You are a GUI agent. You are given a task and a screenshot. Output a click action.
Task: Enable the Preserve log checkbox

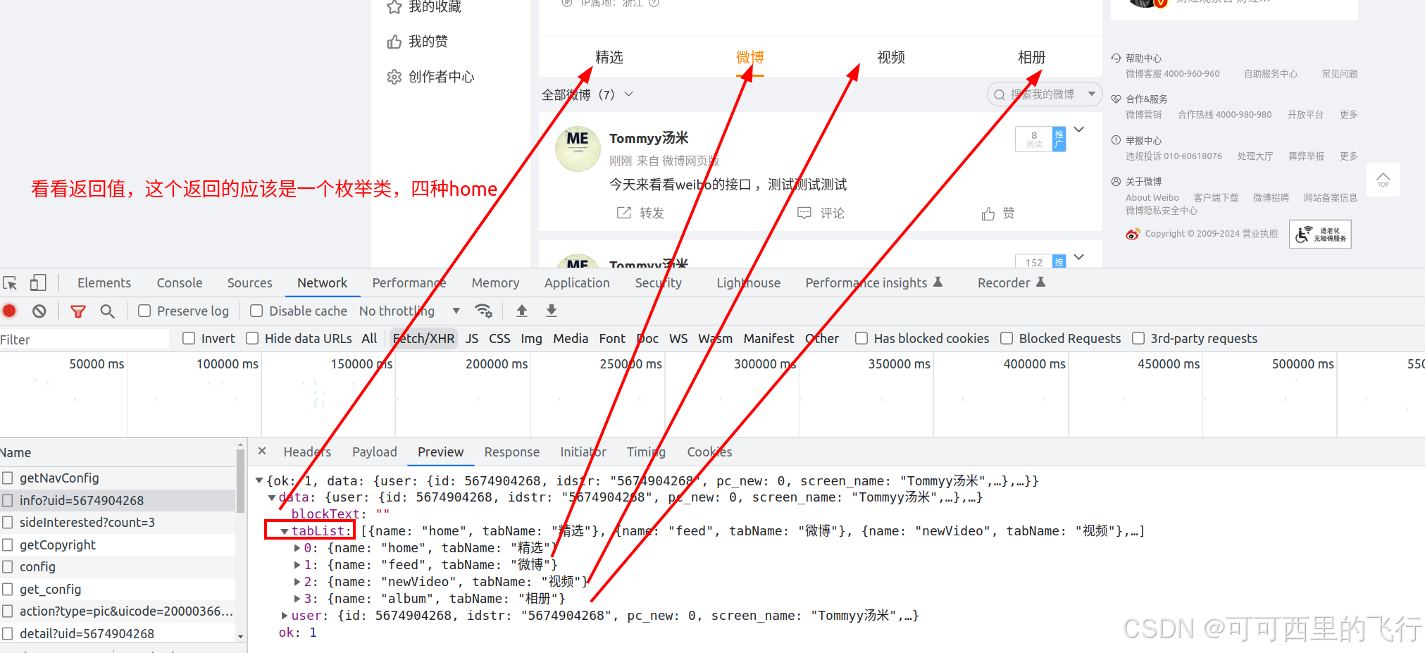(x=144, y=311)
